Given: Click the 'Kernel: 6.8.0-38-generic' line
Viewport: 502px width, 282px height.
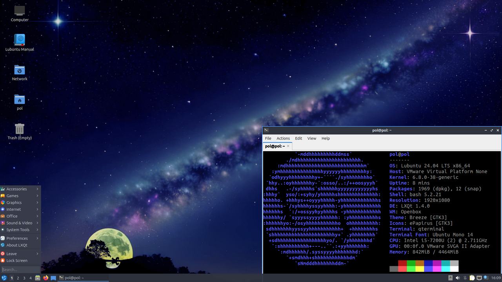Looking at the screenshot, I should tap(424, 177).
